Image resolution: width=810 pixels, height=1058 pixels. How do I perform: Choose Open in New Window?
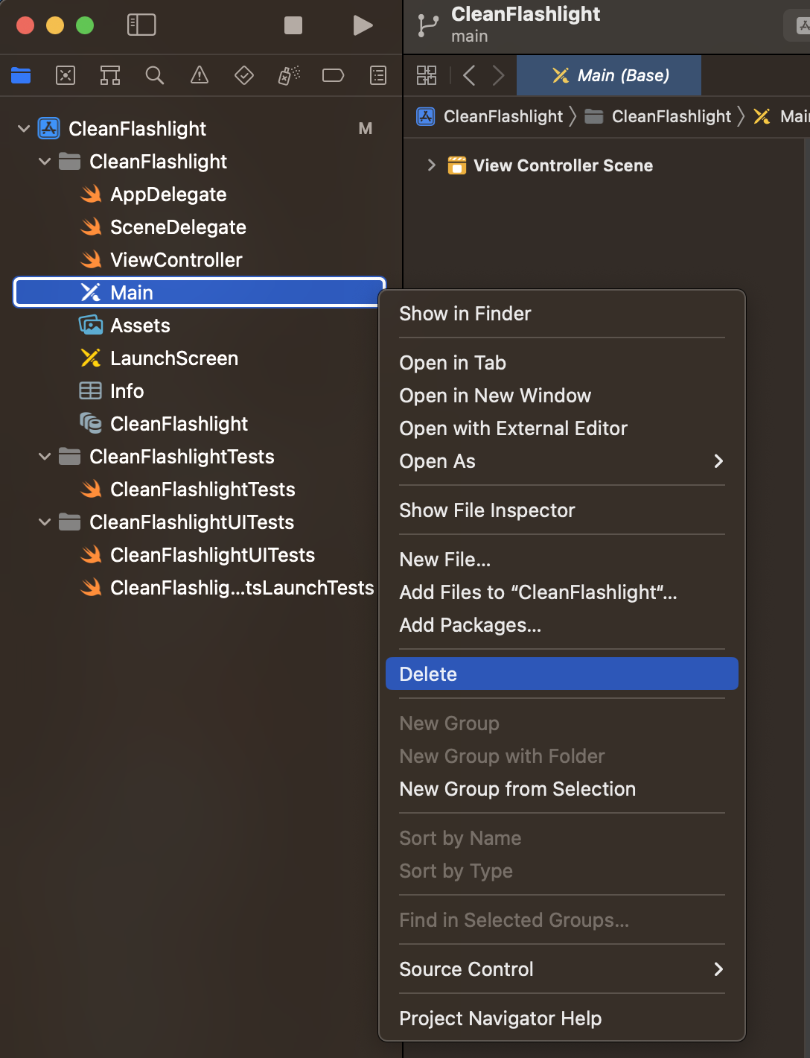coord(562,396)
